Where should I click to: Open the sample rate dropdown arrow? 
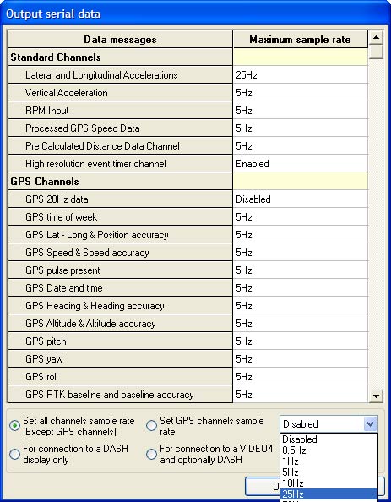click(370, 424)
